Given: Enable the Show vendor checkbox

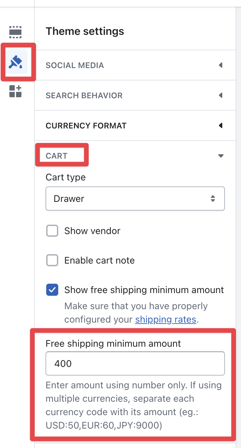Looking at the screenshot, I should click(x=52, y=231).
